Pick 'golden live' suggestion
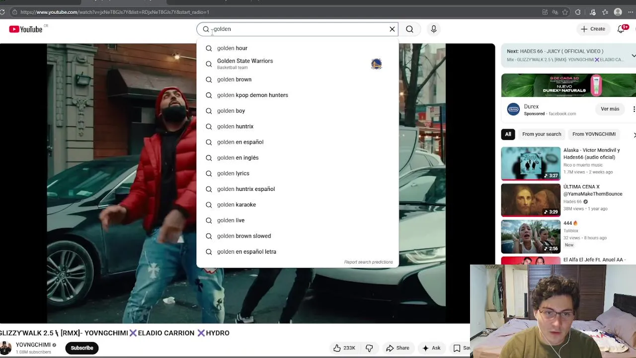 297,220
